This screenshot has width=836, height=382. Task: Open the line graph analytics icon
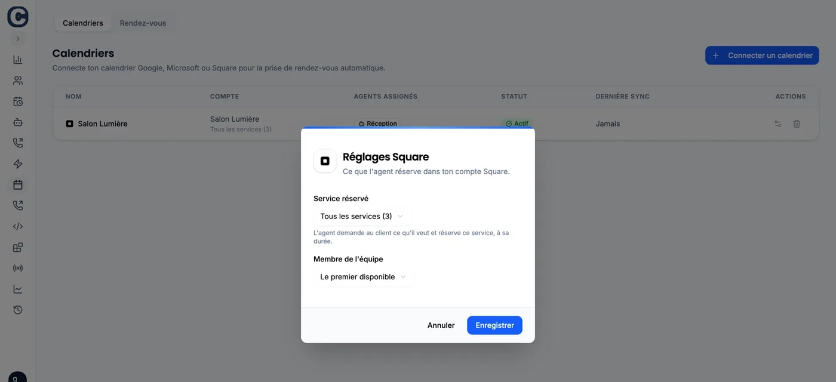(18, 289)
